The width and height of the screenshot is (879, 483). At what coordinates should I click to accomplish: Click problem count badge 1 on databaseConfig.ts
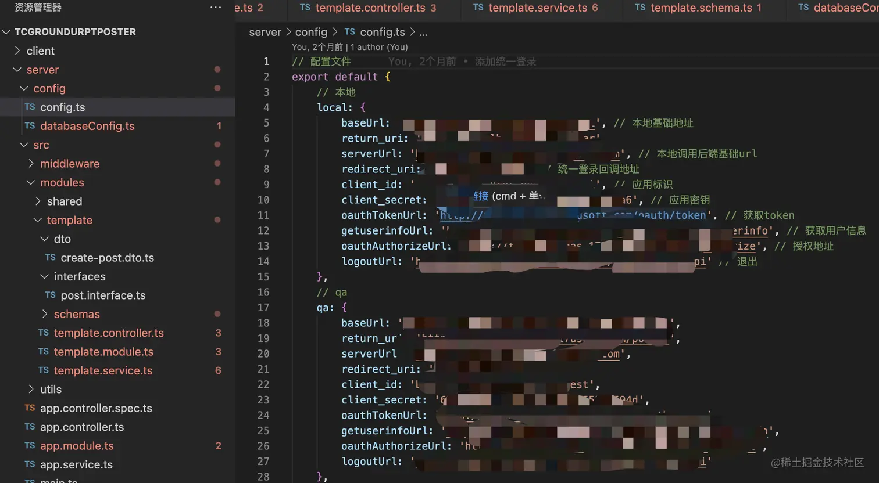coord(219,126)
